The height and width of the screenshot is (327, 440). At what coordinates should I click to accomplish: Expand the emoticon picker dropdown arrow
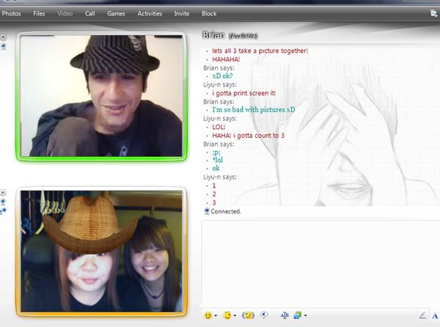coord(216,316)
